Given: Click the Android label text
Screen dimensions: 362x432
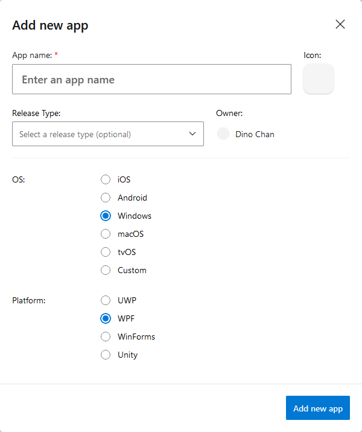Looking at the screenshot, I should tap(132, 198).
